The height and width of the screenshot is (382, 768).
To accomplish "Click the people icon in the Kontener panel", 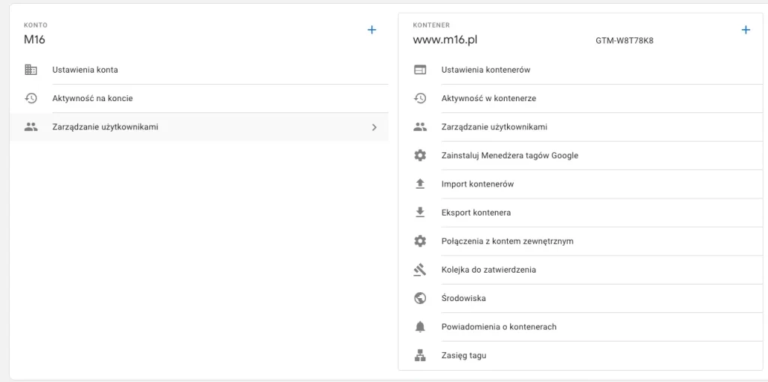I will [420, 127].
